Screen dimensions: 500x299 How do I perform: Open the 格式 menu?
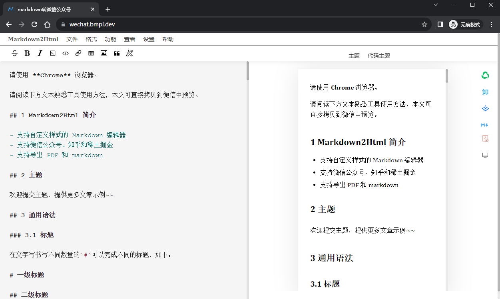tap(91, 39)
